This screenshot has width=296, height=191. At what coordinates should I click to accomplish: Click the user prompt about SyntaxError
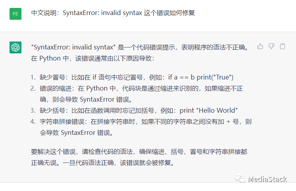pos(113,13)
